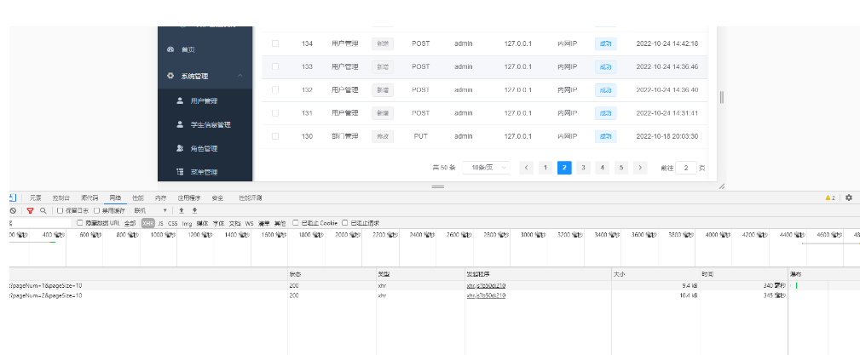Click the 前往 page number input field
This screenshot has height=355, width=860.
[686, 168]
